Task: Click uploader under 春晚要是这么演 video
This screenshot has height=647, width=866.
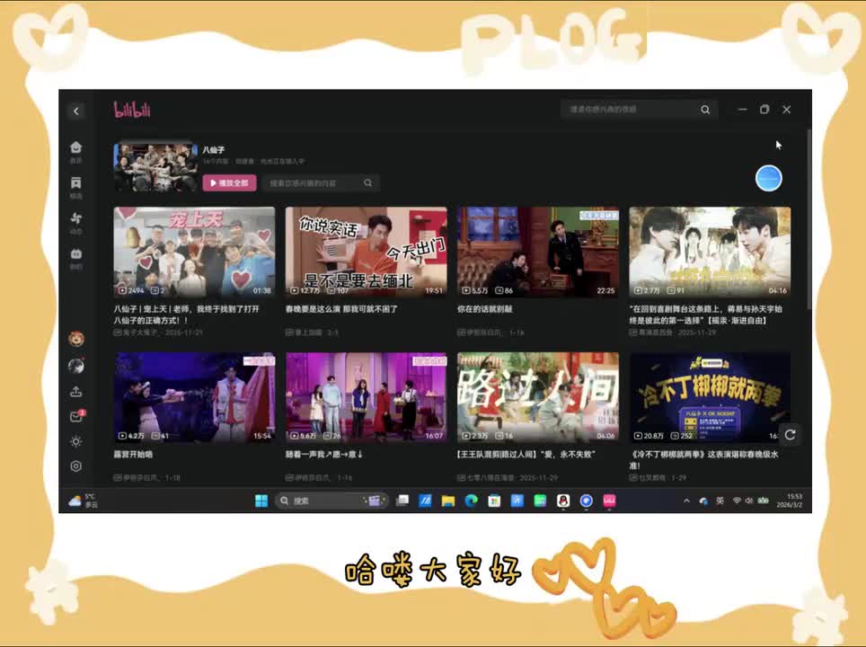Action: [x=308, y=332]
